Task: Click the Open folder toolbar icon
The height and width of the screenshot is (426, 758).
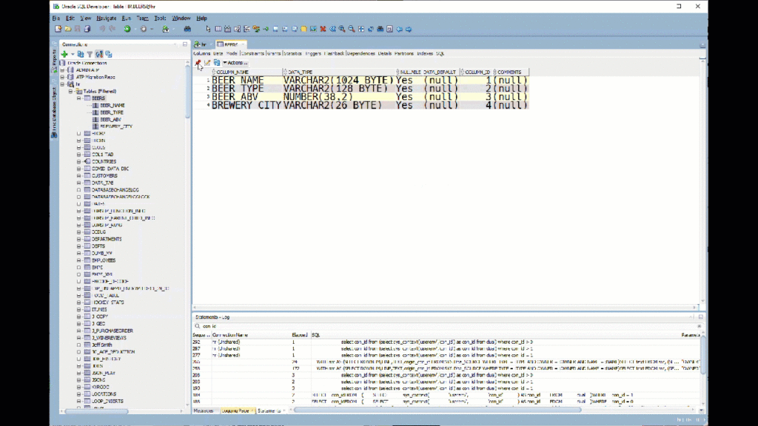Action: click(68, 29)
